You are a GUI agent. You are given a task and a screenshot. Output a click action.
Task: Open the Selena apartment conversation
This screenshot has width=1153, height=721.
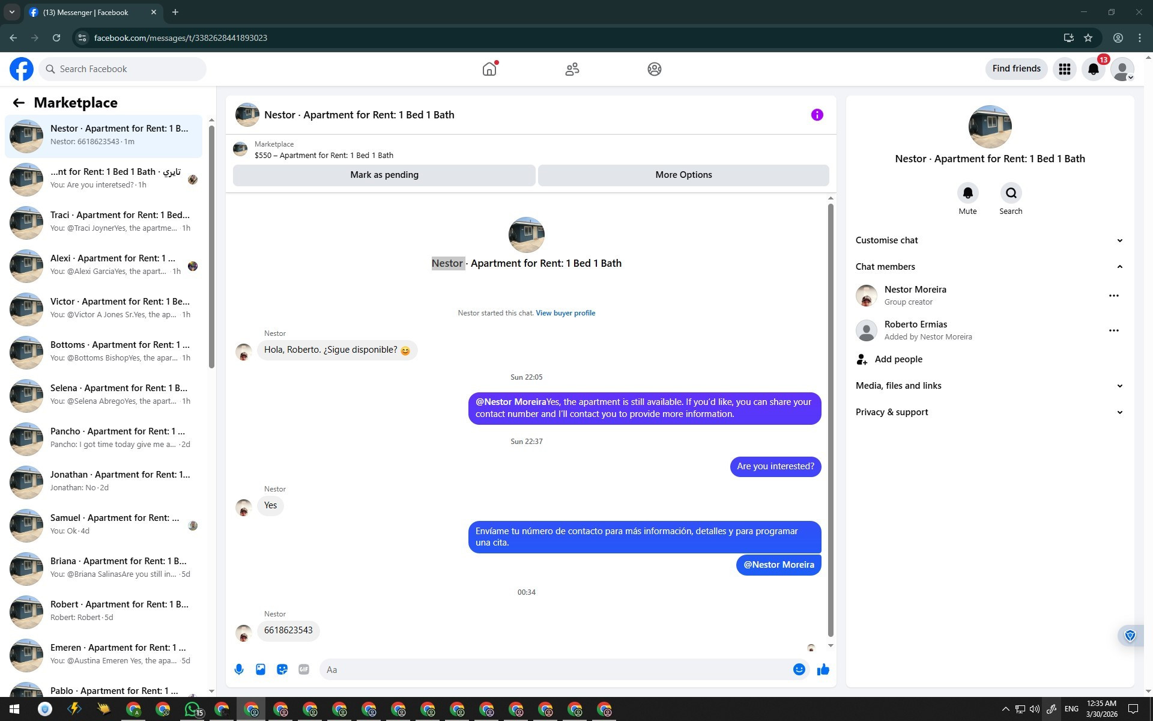click(103, 395)
